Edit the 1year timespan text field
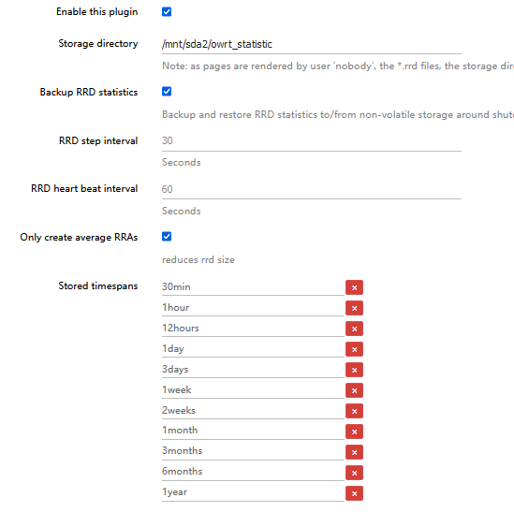 coord(253,493)
